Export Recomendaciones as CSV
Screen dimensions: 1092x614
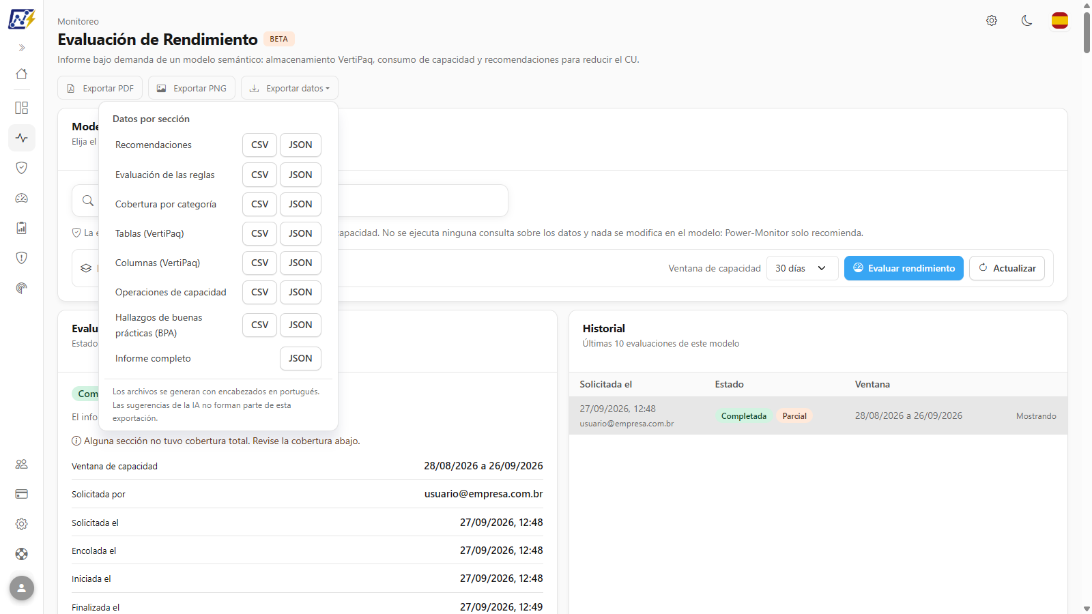pos(259,145)
